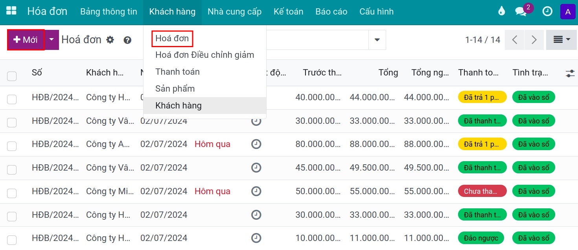Screen dimensions: 578x250
Task: Open the optional columns adjust icon
Action: coord(570,73)
